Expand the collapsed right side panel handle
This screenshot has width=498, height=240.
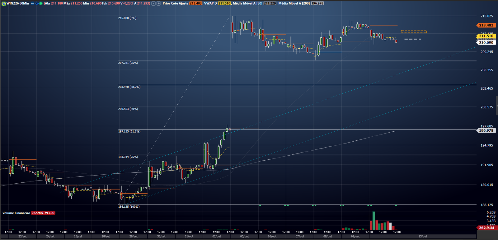(x=497, y=106)
